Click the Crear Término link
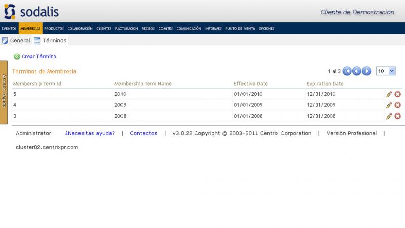This screenshot has height=228, width=405. [x=38, y=57]
